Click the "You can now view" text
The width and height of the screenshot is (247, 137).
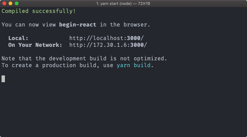pyautogui.click(x=29, y=25)
